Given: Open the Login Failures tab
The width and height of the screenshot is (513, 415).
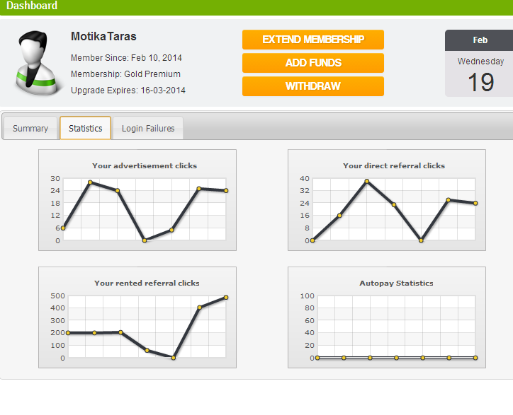Looking at the screenshot, I should (148, 129).
